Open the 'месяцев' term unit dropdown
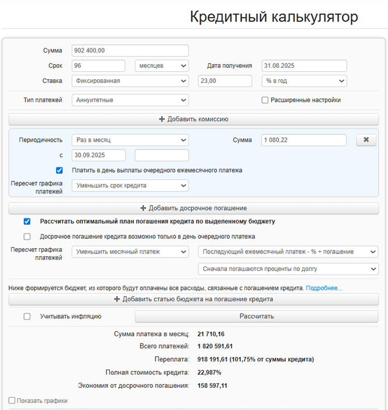 [x=162, y=65]
